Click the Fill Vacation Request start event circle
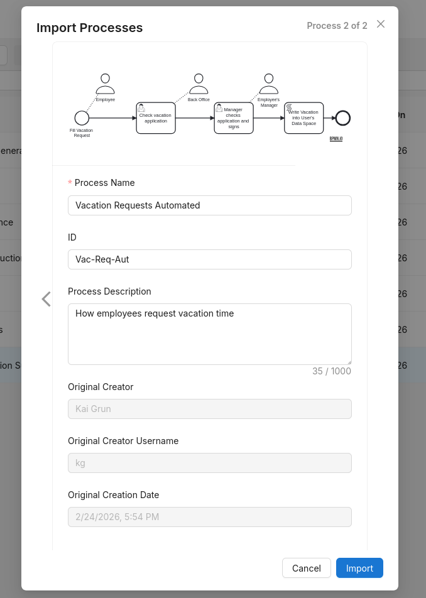This screenshot has width=426, height=598. coord(82,118)
